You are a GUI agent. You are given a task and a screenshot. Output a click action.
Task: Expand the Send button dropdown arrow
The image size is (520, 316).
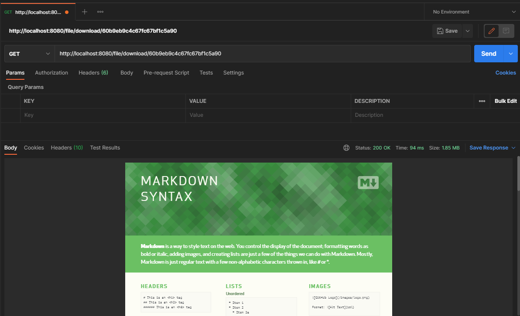tap(511, 54)
